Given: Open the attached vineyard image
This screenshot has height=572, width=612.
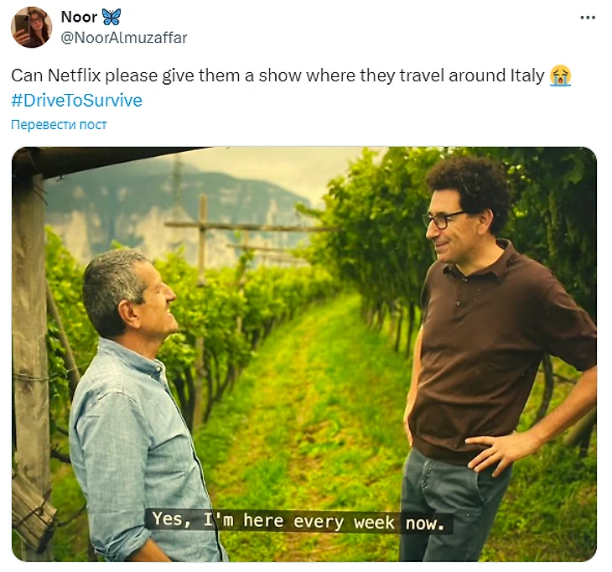Looking at the screenshot, I should click(304, 354).
